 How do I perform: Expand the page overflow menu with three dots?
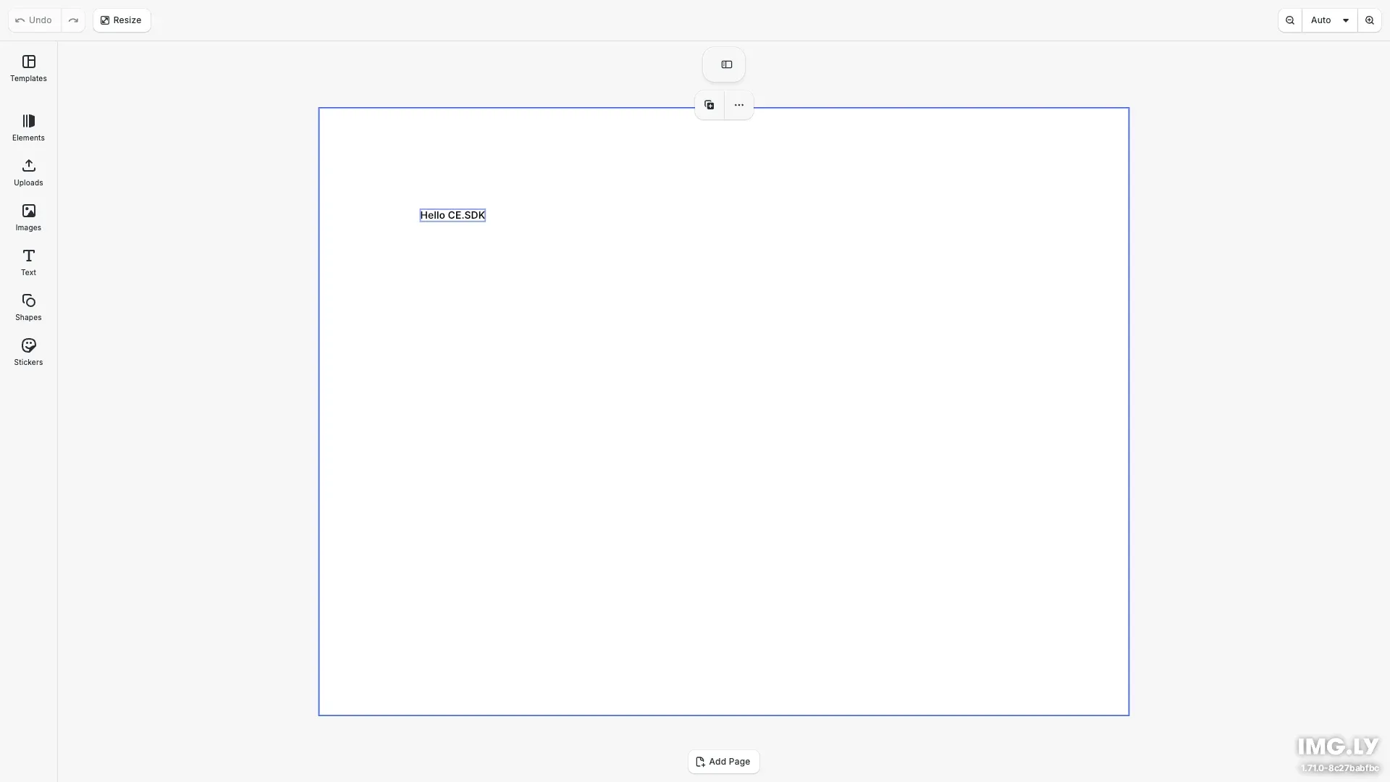coord(738,104)
